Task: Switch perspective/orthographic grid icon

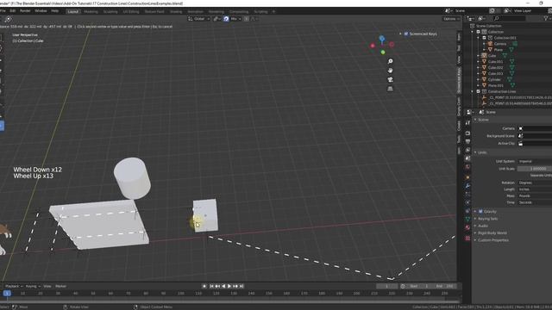Action: pos(390,89)
